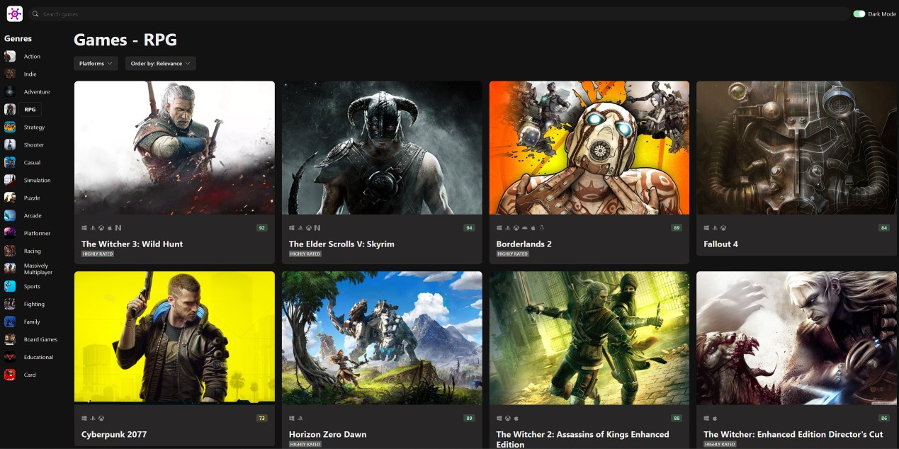
Task: Click the Platformer genre icon
Action: point(10,233)
